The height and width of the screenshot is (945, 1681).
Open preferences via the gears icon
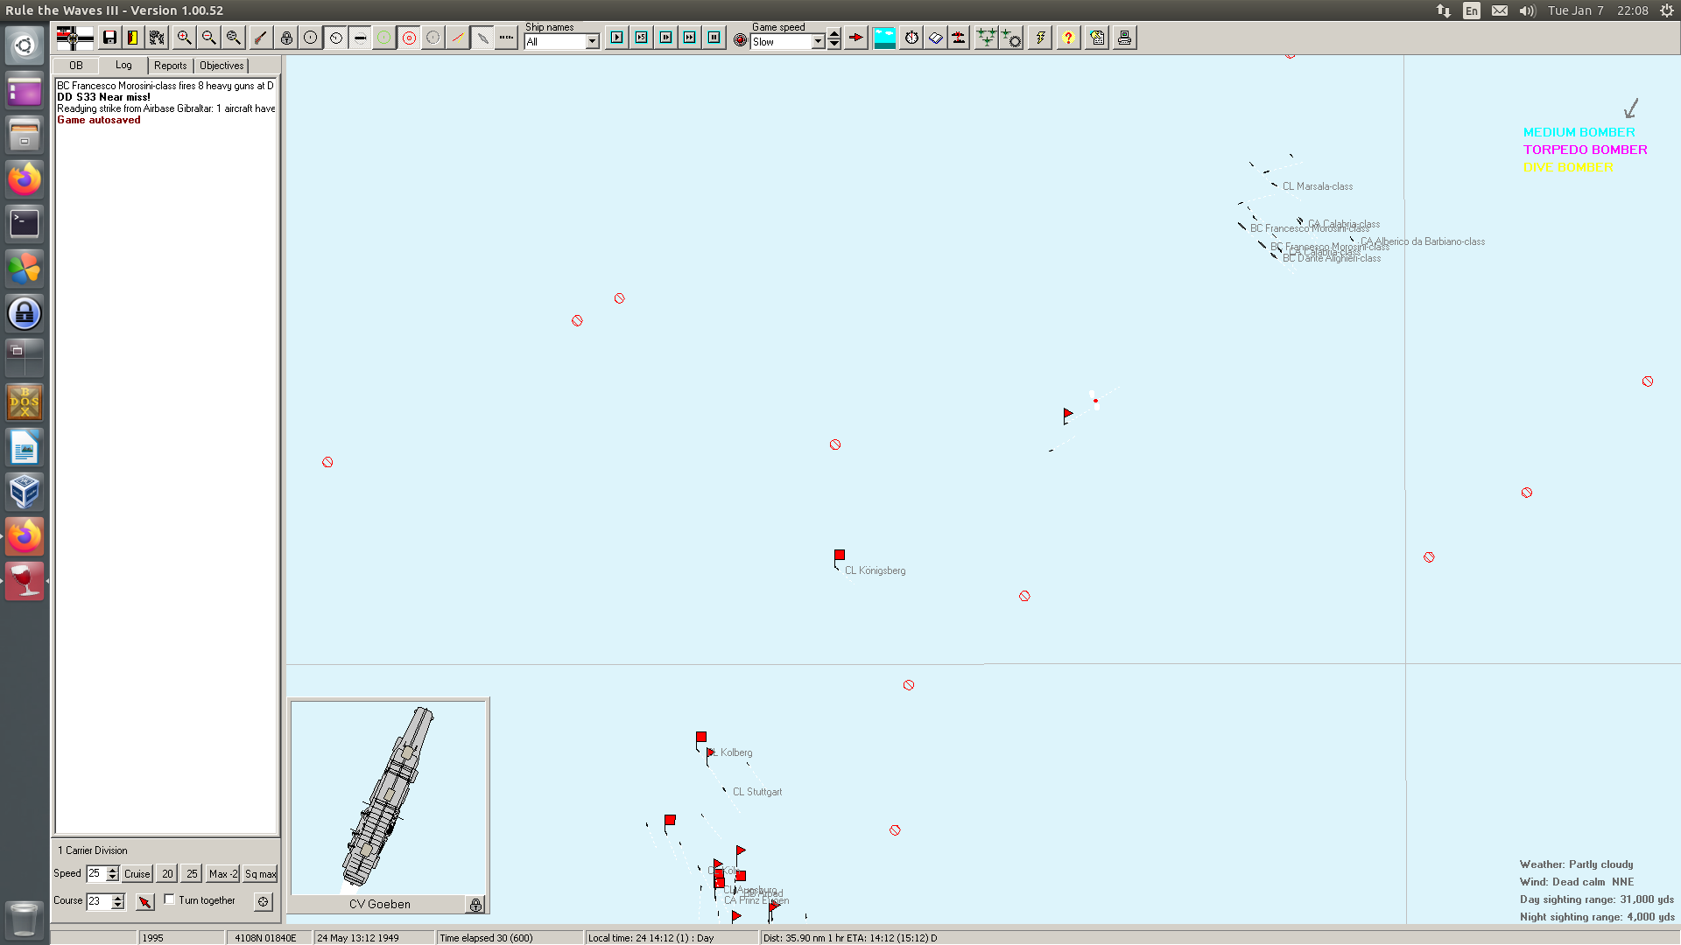point(158,38)
